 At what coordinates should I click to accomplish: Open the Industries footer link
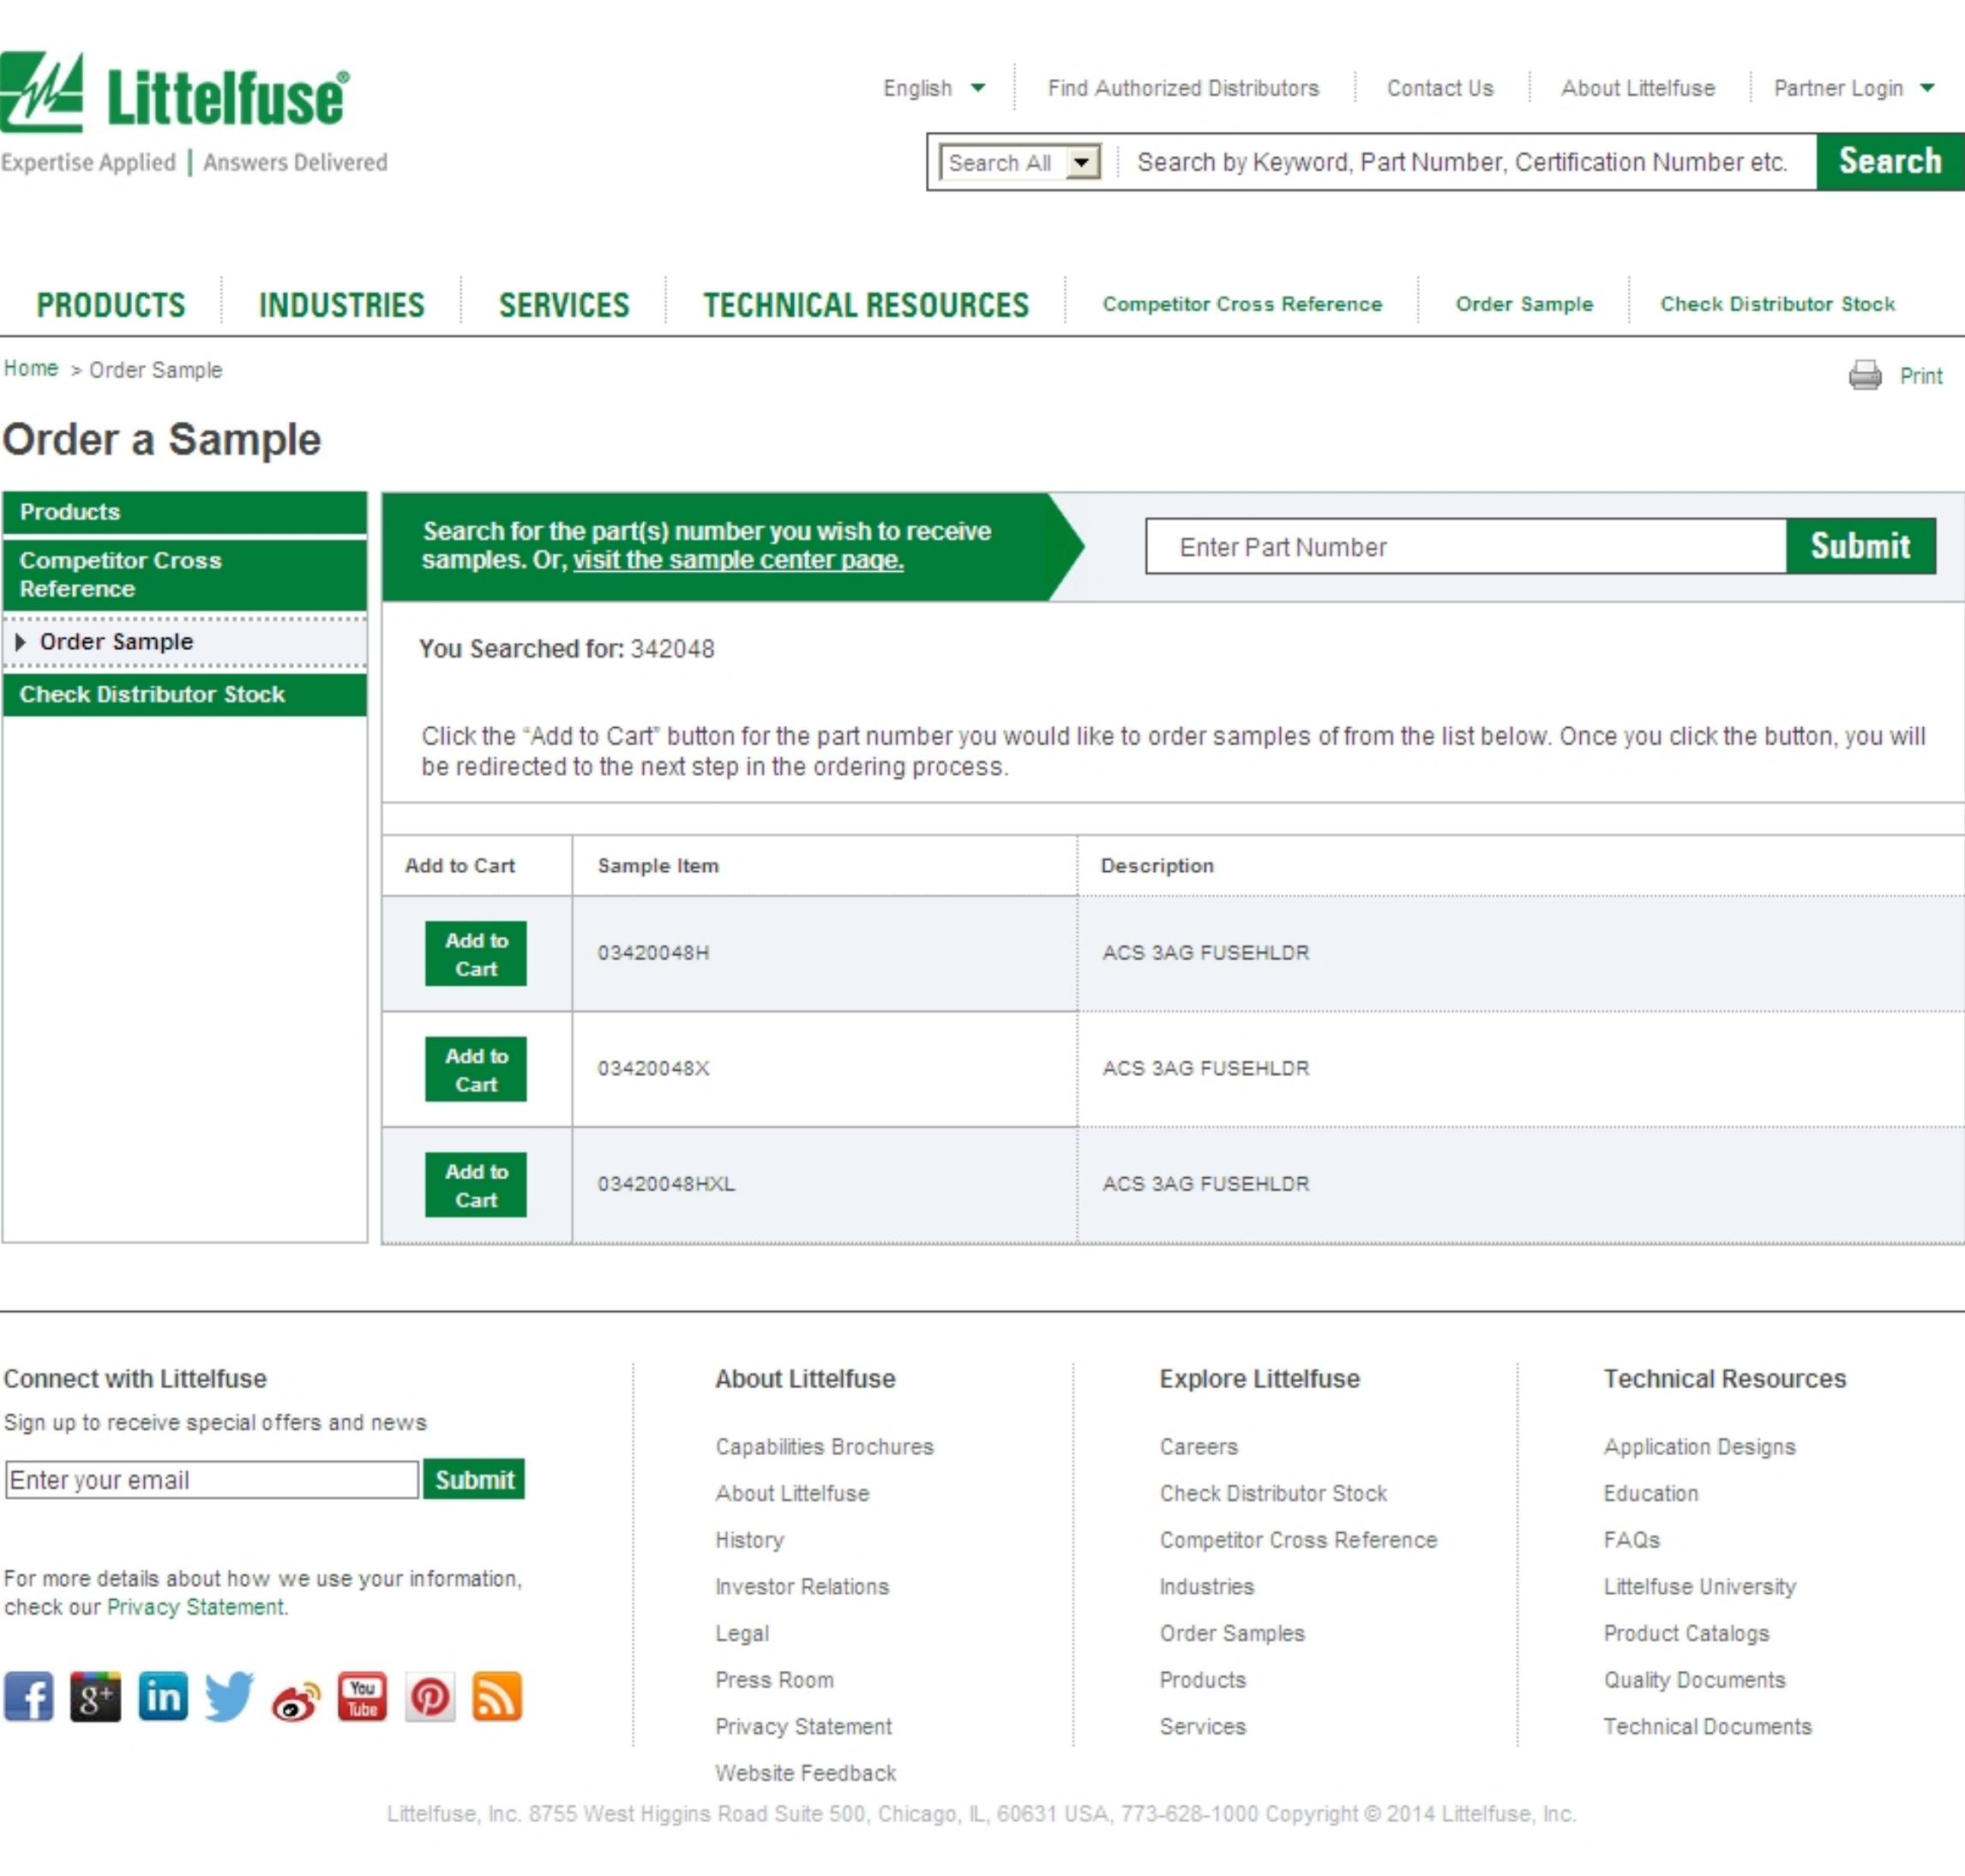point(1206,1587)
